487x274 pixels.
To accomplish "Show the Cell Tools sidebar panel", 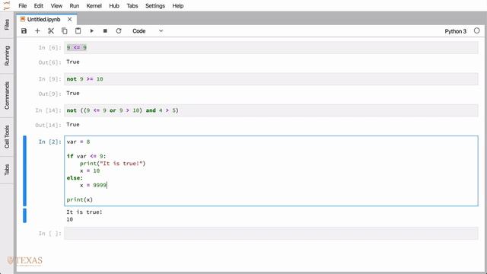I will click(7, 137).
